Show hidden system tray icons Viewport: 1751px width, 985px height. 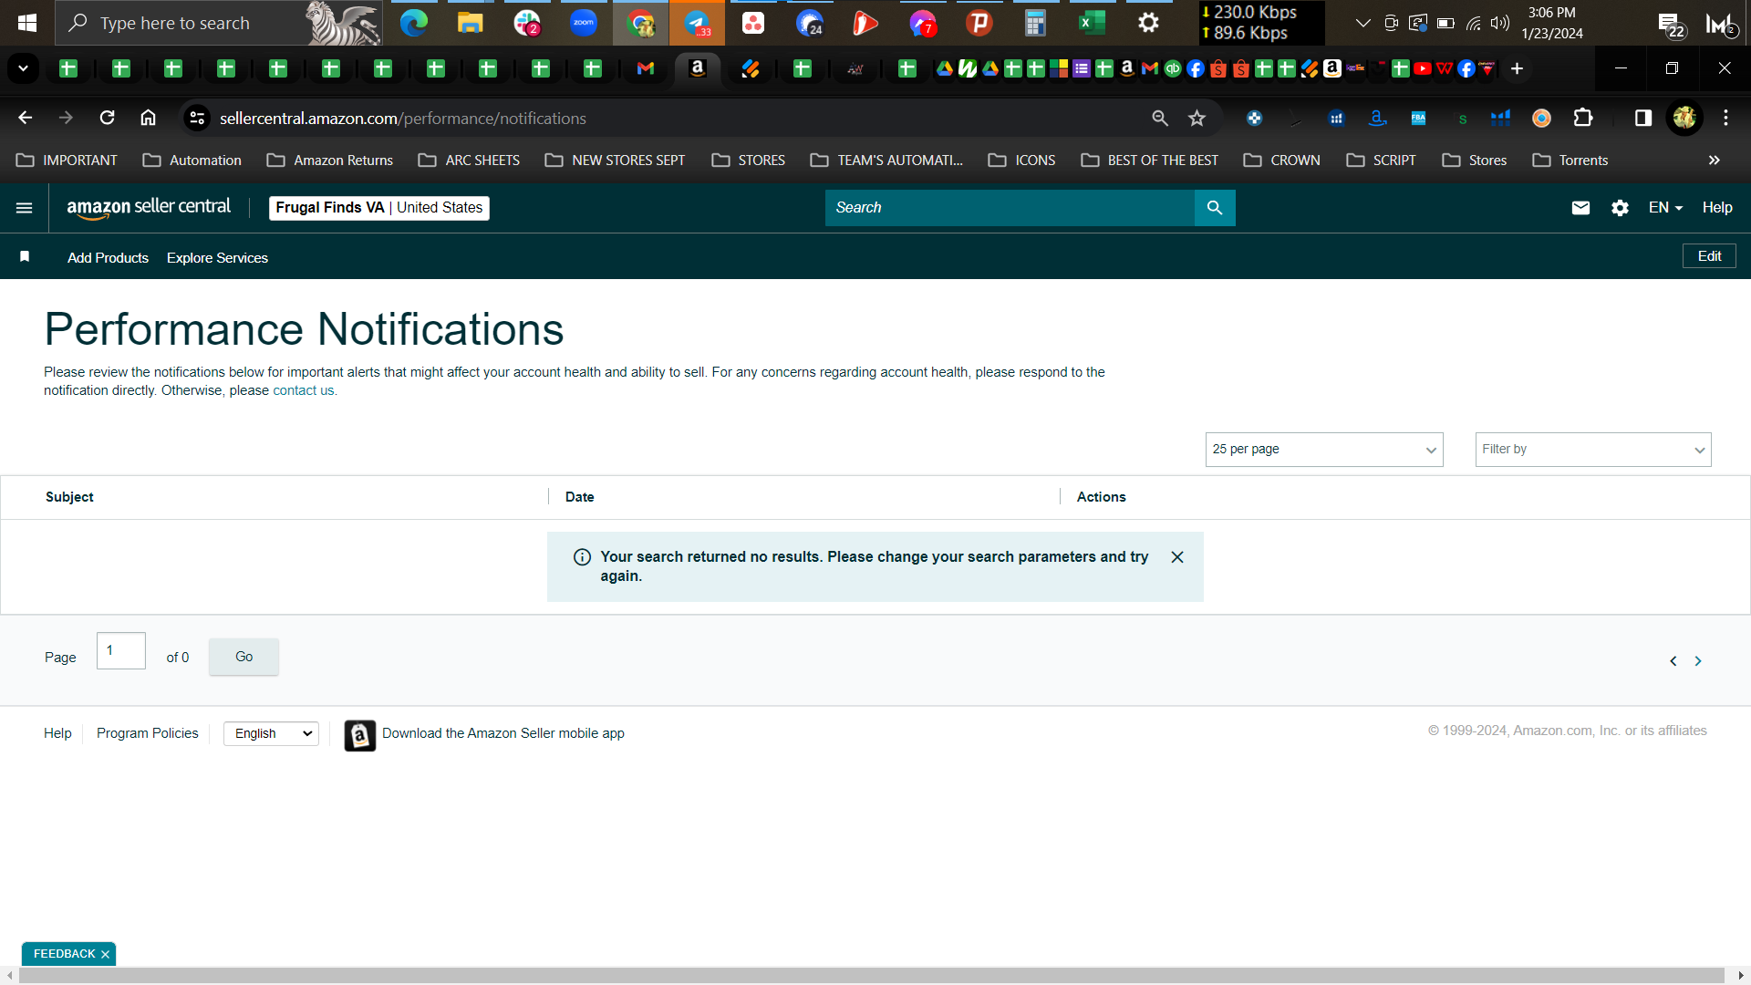[1362, 23]
